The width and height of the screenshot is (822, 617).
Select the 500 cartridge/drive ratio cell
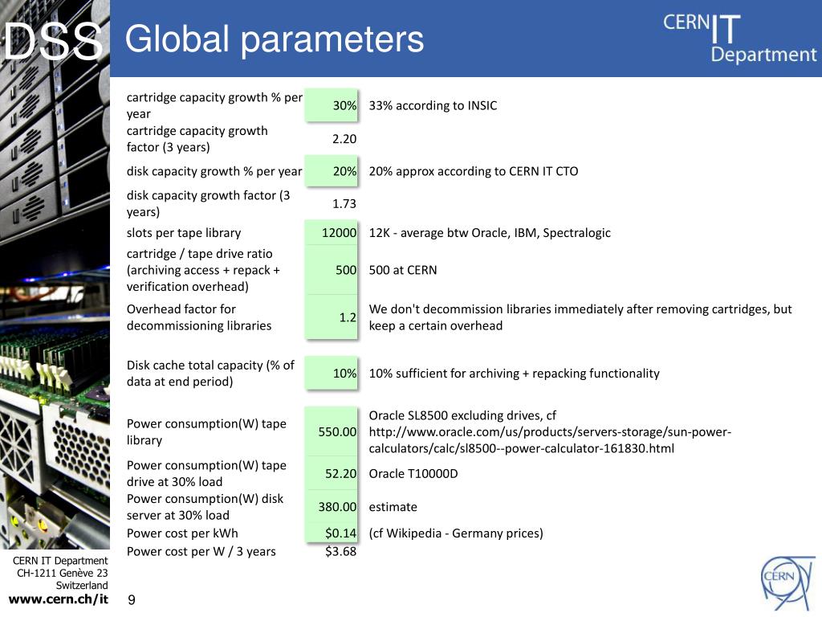coord(332,270)
